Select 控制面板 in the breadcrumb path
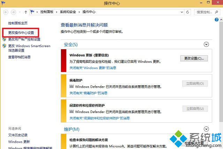This screenshot has height=149, width=223. pyautogui.click(x=47, y=12)
